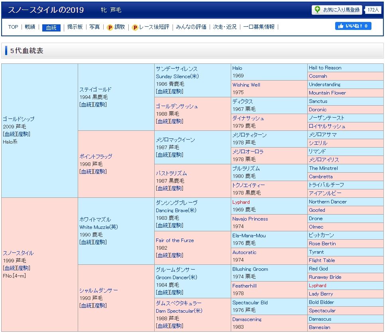This screenshot has width=385, height=333.
Task: Click the Bamesian link
Action: pos(320,327)
